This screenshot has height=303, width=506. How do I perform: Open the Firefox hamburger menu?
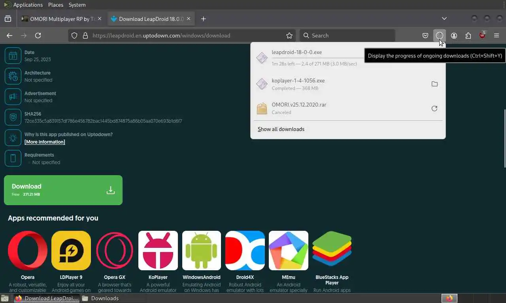click(497, 36)
